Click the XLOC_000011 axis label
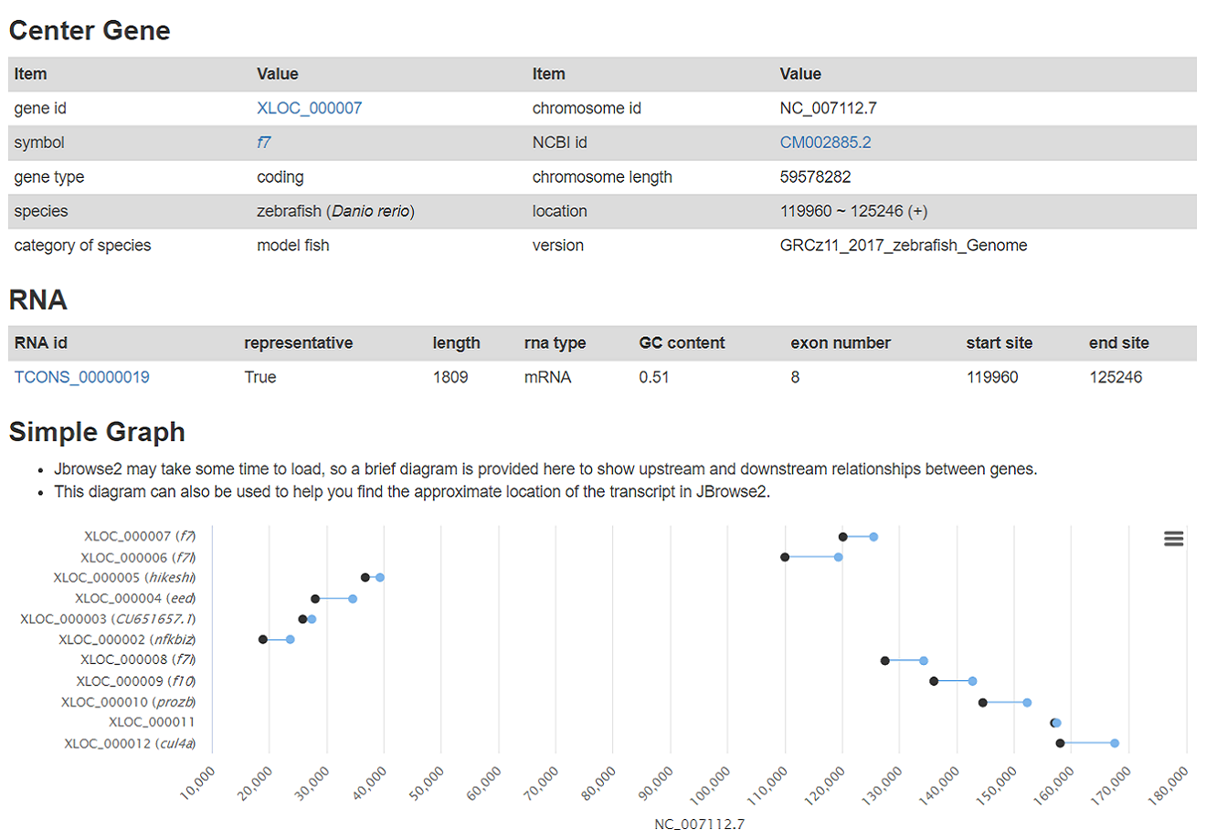The height and width of the screenshot is (840, 1206). click(x=152, y=722)
